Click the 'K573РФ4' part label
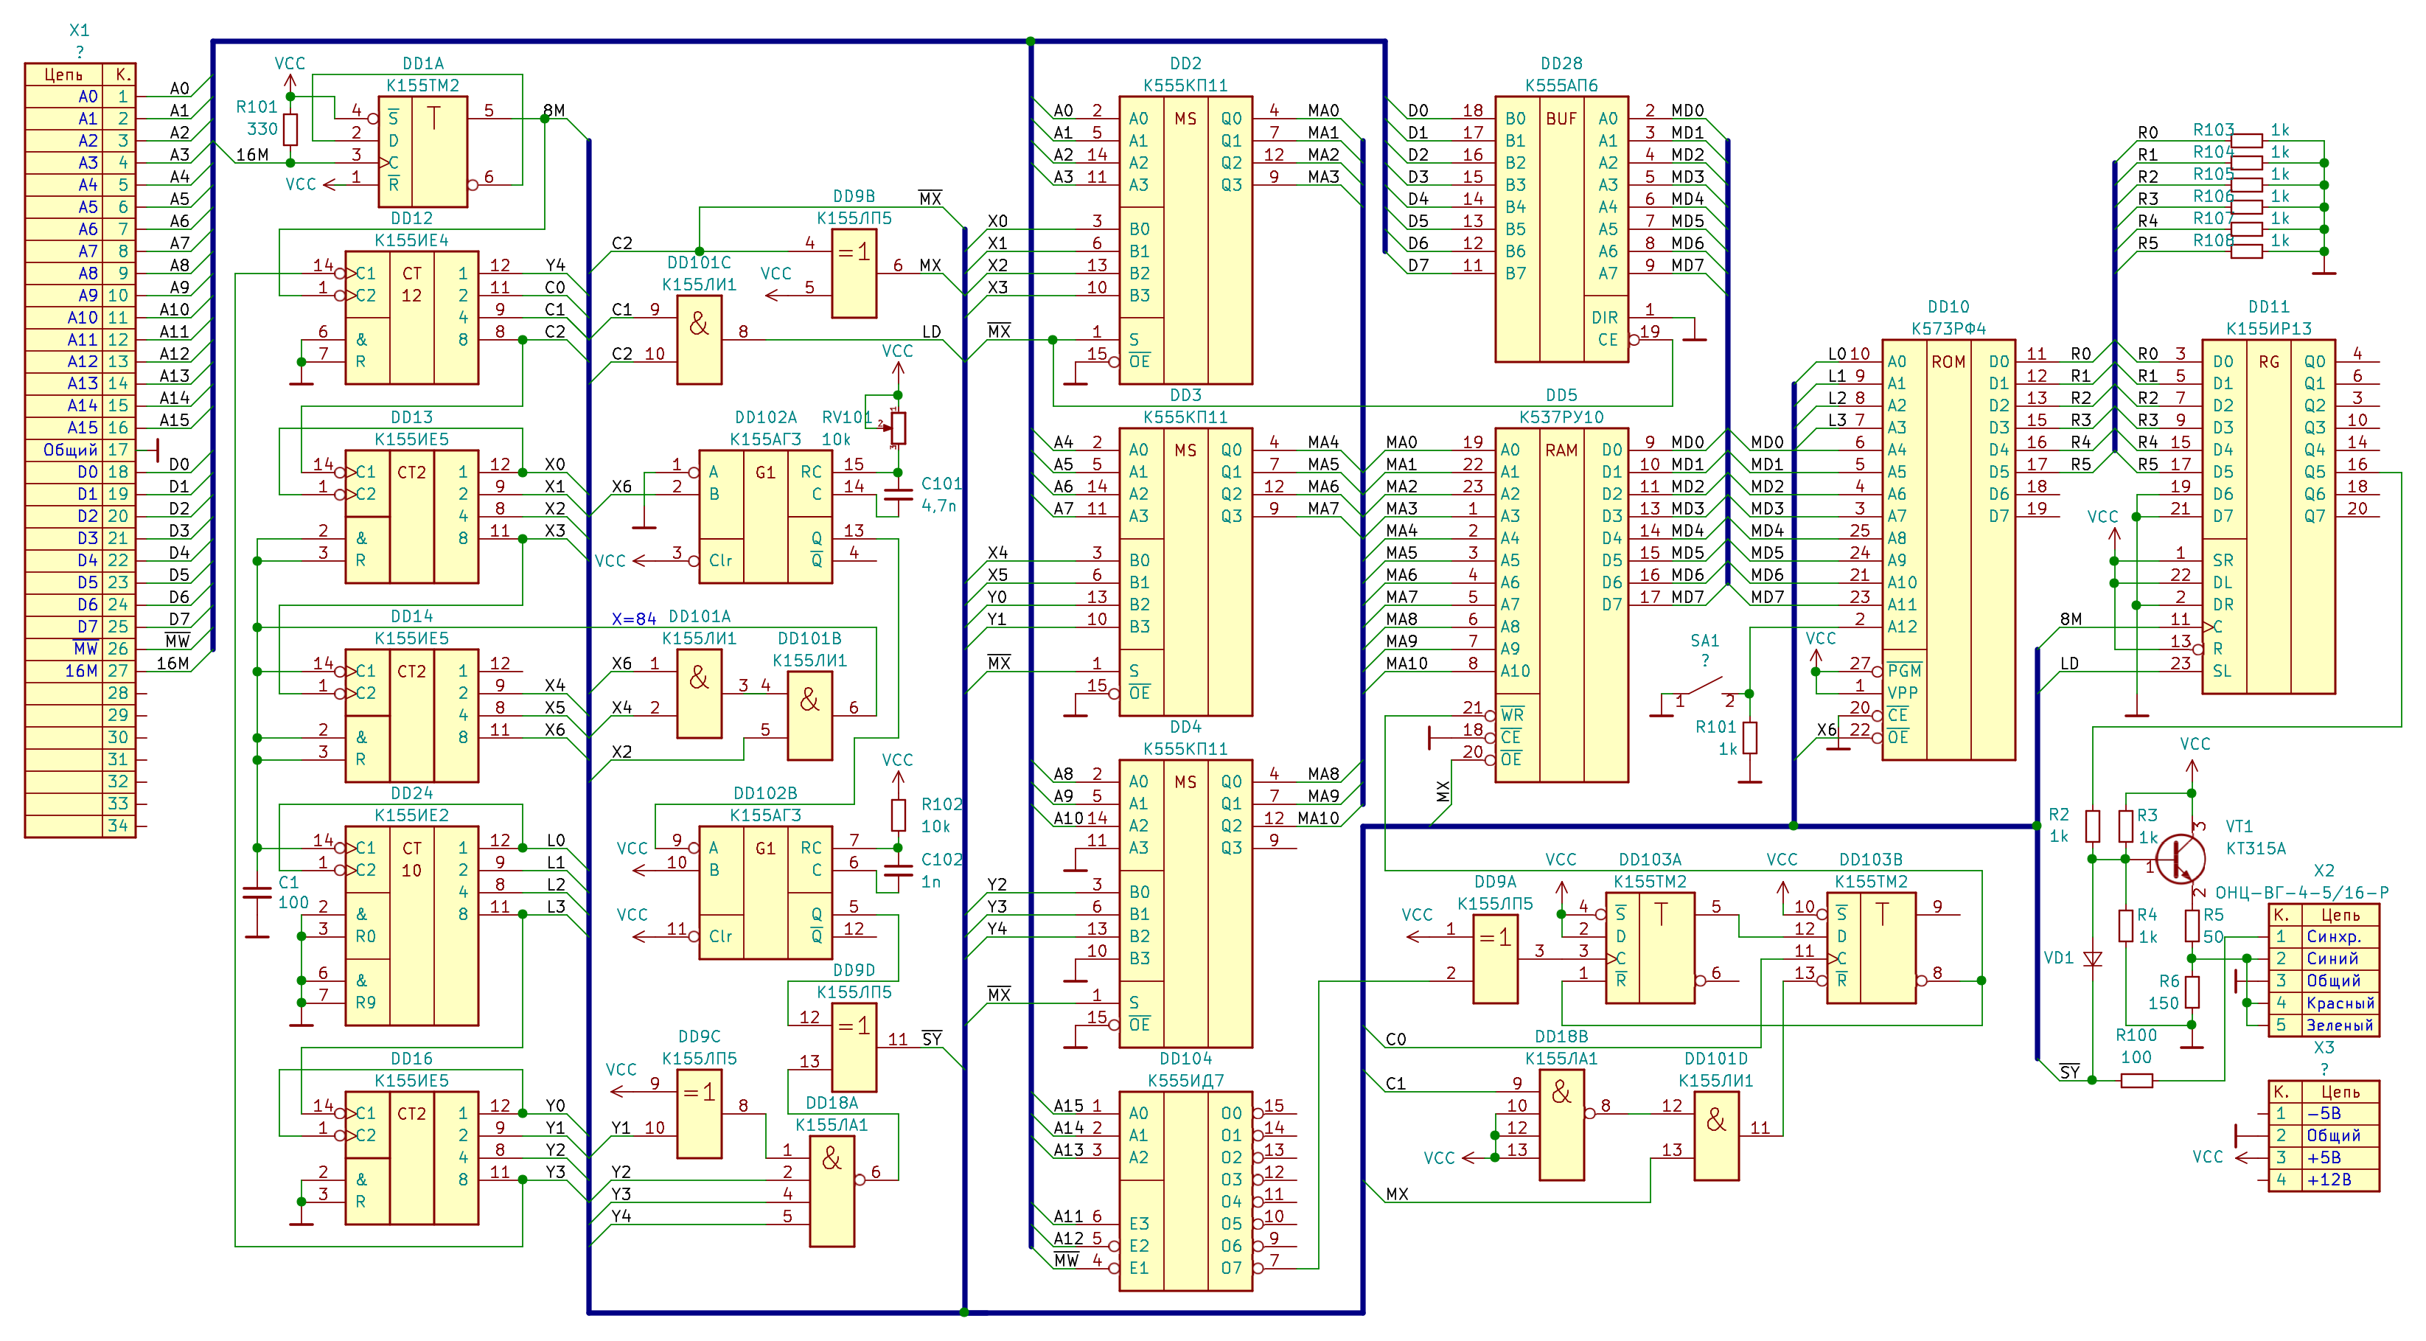 pos(1948,329)
